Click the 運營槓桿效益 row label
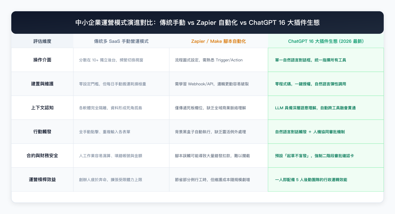The height and width of the screenshot is (214, 395). (42, 180)
